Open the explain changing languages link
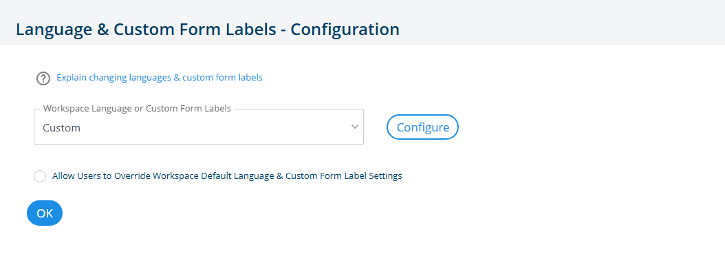The height and width of the screenshot is (265, 725). click(160, 78)
